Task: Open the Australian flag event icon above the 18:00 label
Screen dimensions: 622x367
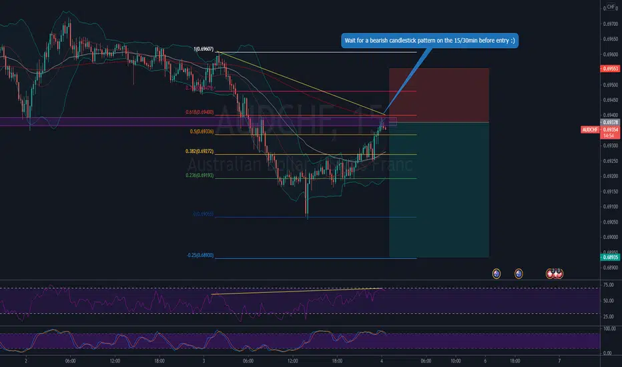Action: (x=519, y=274)
